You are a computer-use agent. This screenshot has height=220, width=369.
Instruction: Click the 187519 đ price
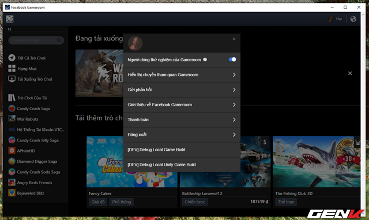(x=259, y=202)
